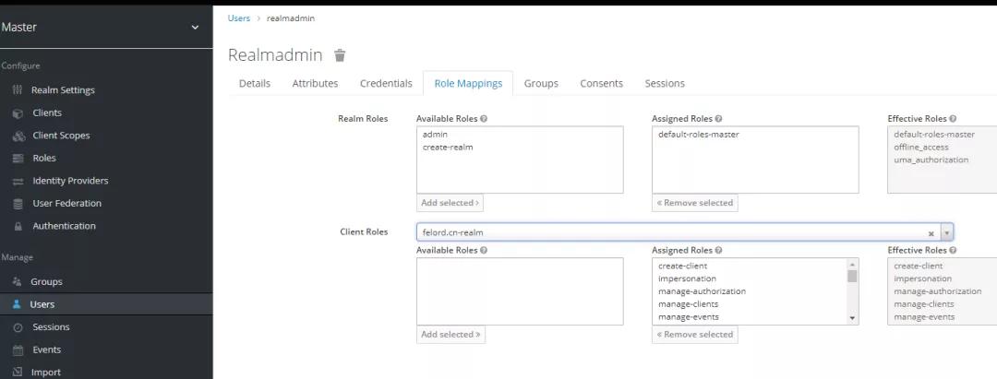
Task: Clear the felord.cn-realm client selection
Action: (931, 233)
